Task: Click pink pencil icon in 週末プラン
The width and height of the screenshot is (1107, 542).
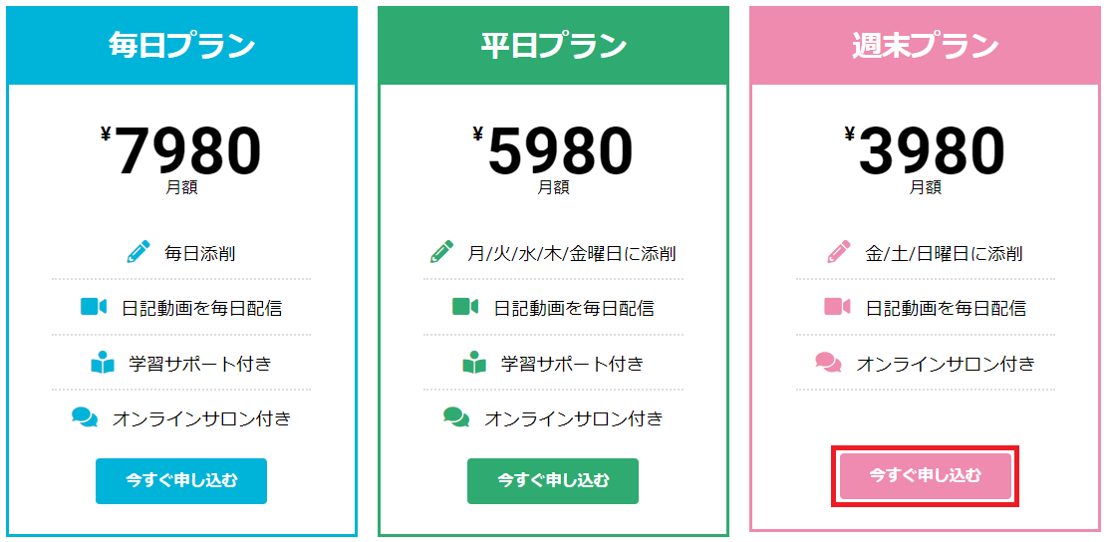Action: coord(838,252)
